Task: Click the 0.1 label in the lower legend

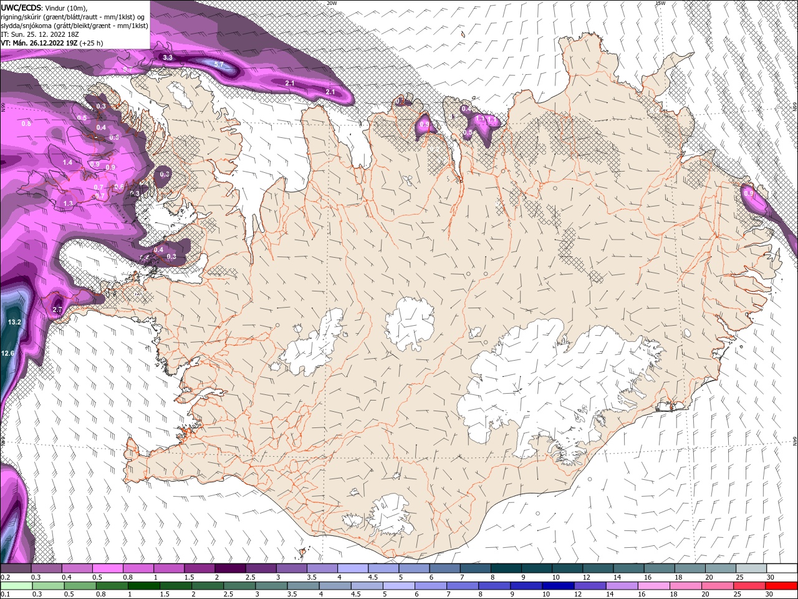Action: [x=5, y=595]
